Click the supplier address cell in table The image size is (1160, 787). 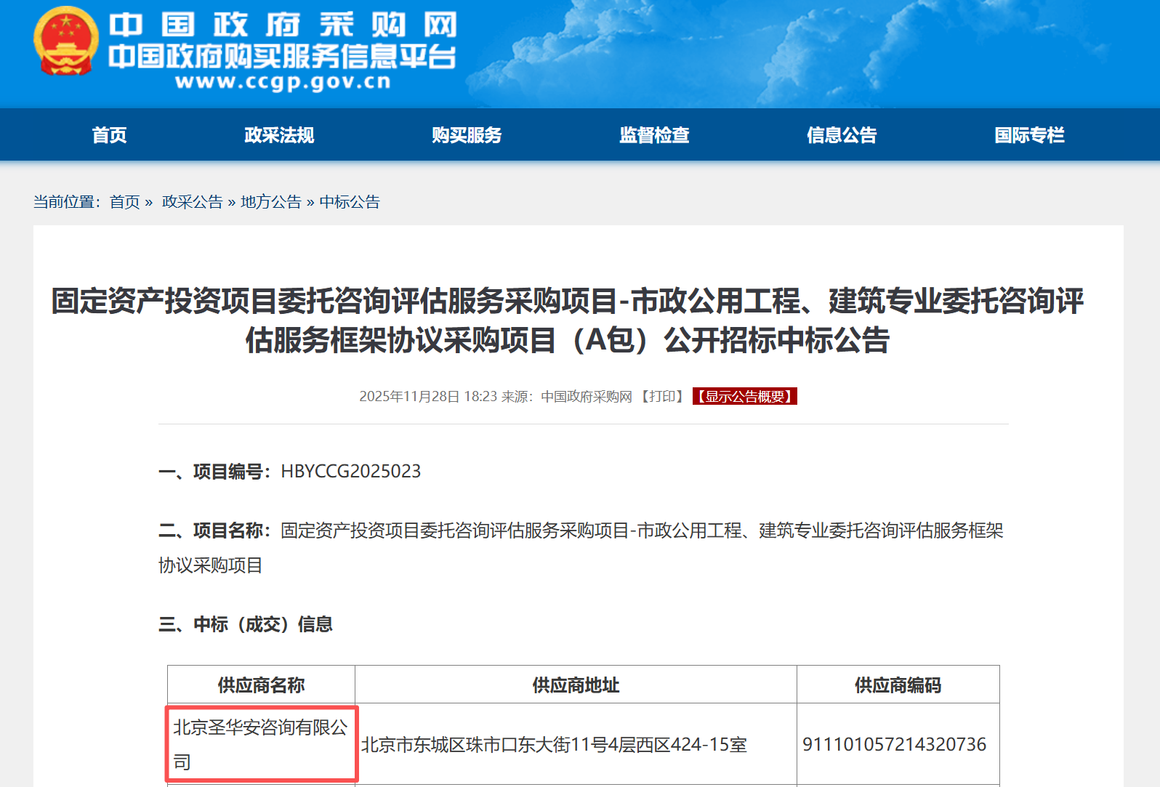554,745
